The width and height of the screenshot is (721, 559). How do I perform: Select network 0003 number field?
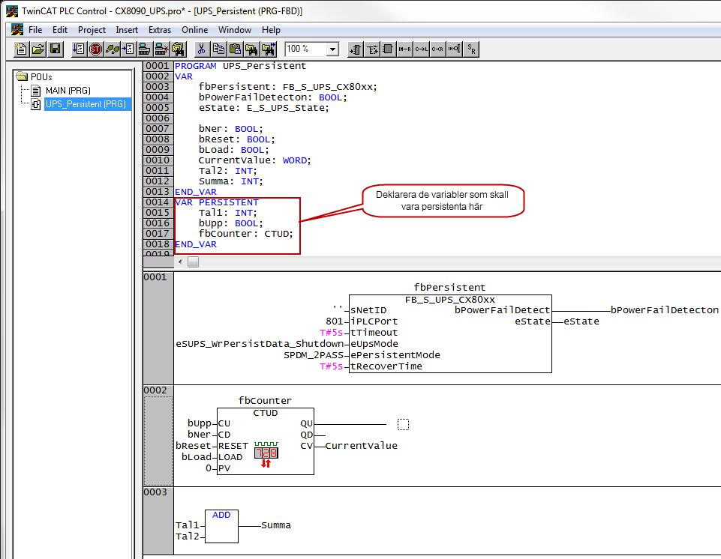pyautogui.click(x=158, y=521)
